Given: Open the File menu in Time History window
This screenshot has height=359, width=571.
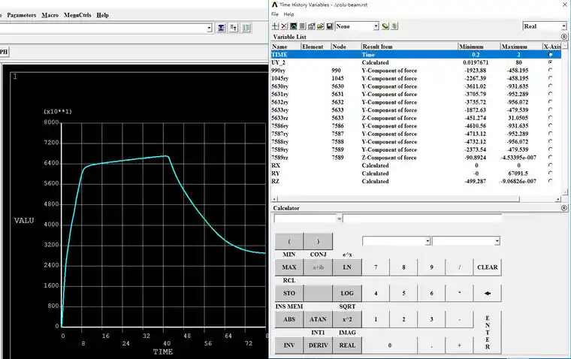Looking at the screenshot, I should pyautogui.click(x=275, y=14).
